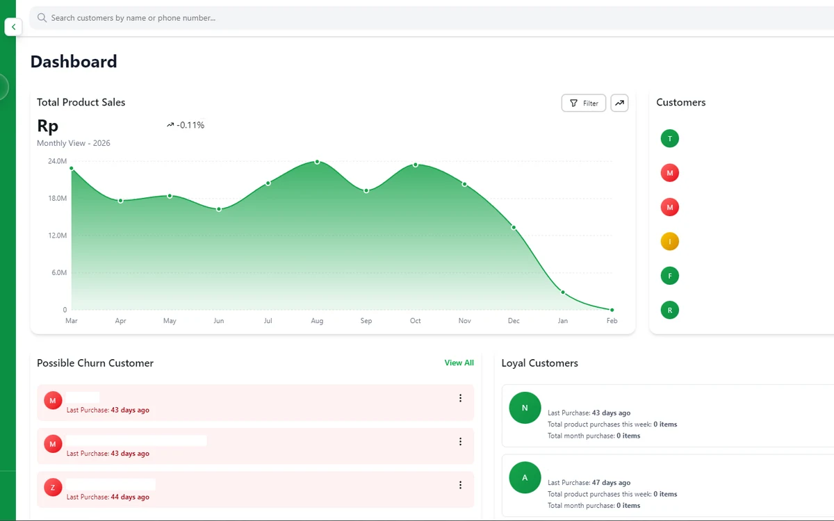This screenshot has height=521, width=834.
Task: Click the Oct data point on chart
Action: pyautogui.click(x=416, y=165)
